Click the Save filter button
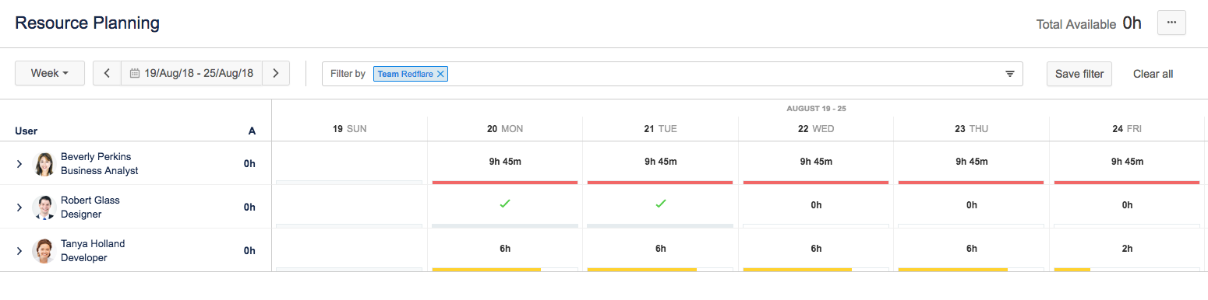 point(1079,74)
